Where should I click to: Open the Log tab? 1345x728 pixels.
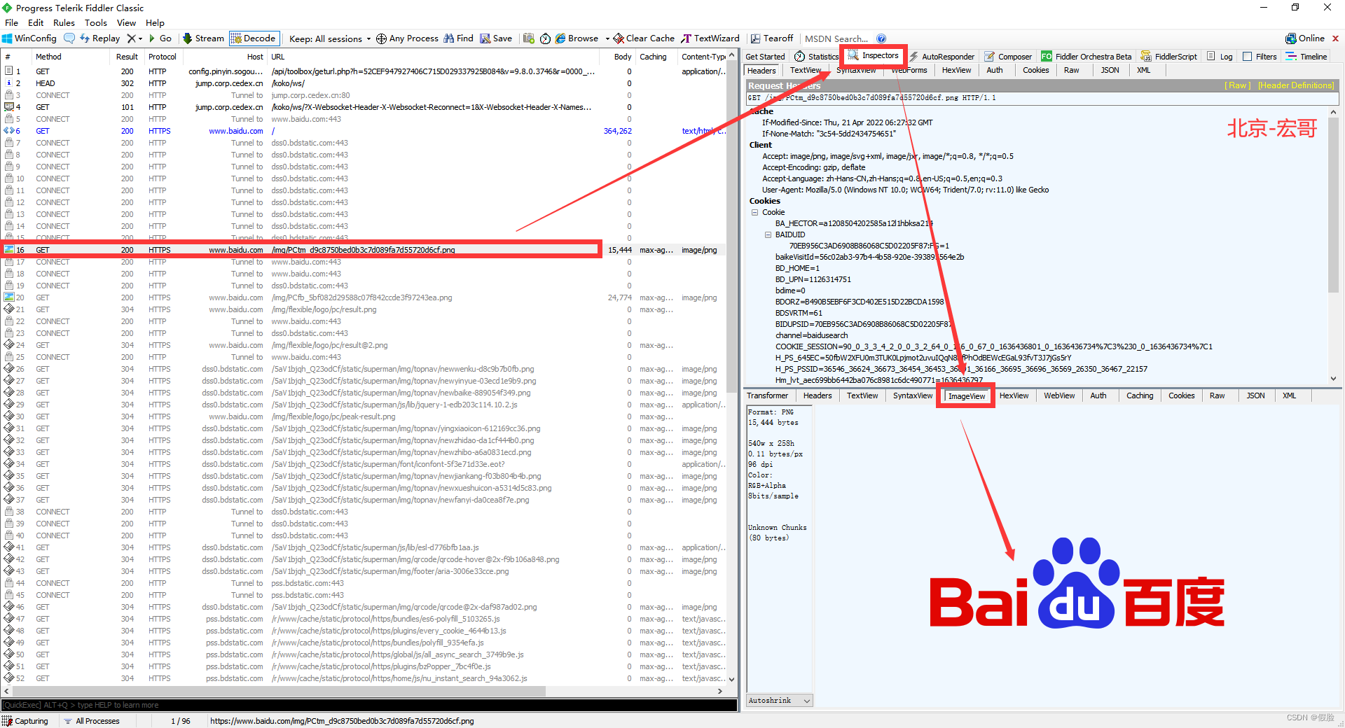(1220, 57)
